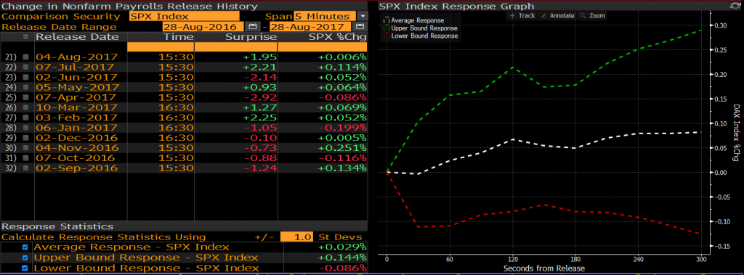The image size is (744, 275).
Task: Open the start date calendar picker icon
Action: pyautogui.click(x=252, y=27)
